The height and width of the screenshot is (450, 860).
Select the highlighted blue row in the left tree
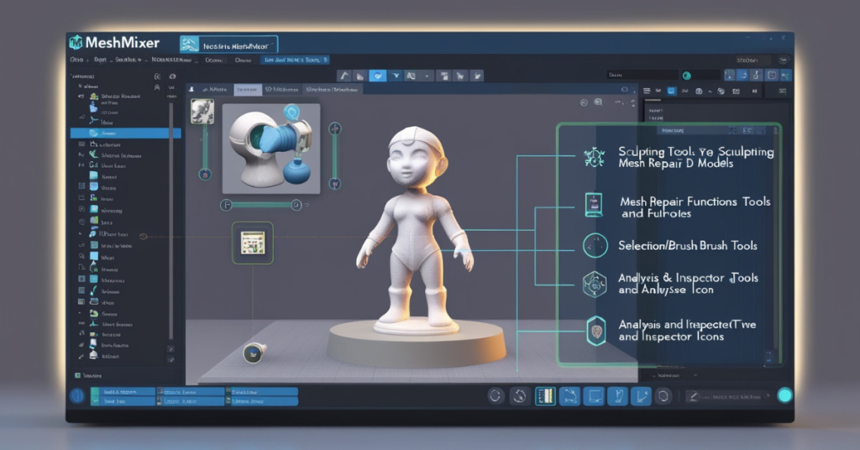126,133
